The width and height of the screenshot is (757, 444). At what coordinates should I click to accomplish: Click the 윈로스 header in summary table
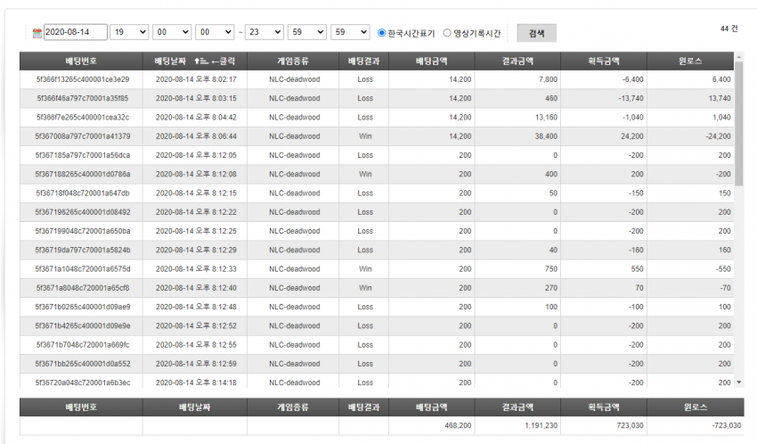696,407
